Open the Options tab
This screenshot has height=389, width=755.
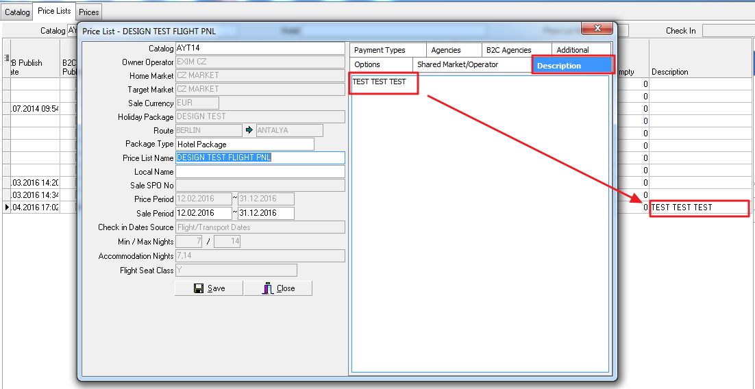(x=367, y=64)
